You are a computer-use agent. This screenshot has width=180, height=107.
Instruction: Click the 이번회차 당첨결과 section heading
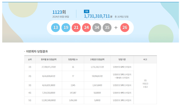37,51
